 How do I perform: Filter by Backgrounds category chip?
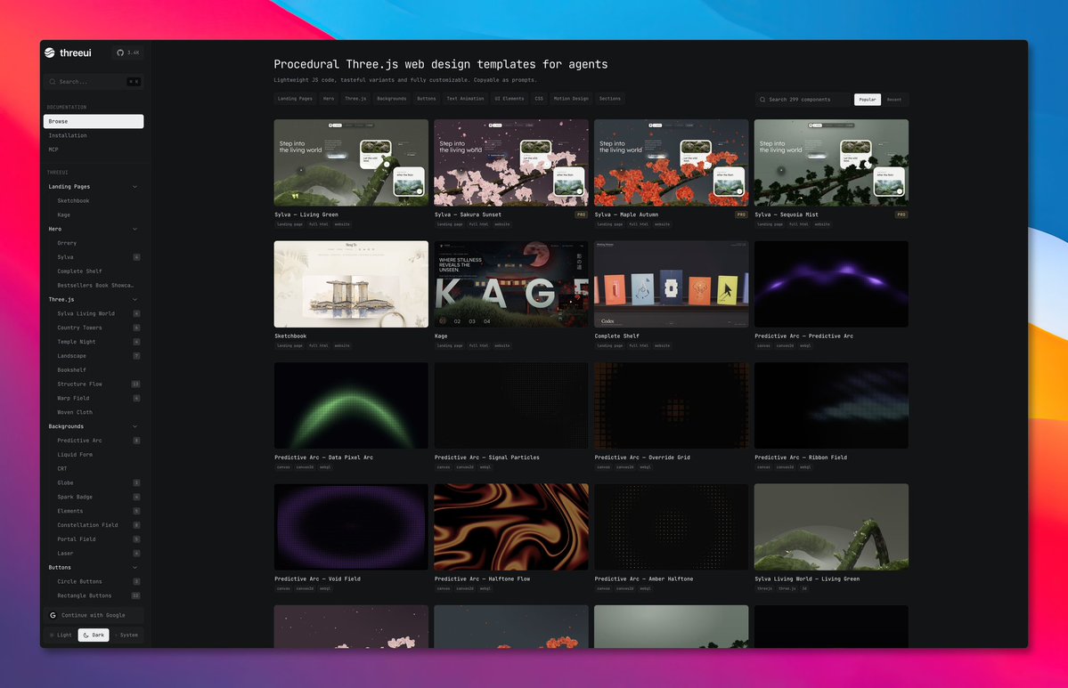pos(392,99)
